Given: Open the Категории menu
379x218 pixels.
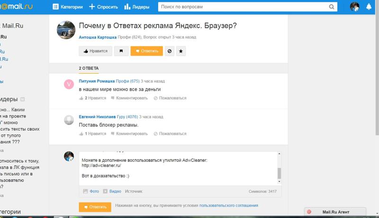Looking at the screenshot, I should [67, 7].
